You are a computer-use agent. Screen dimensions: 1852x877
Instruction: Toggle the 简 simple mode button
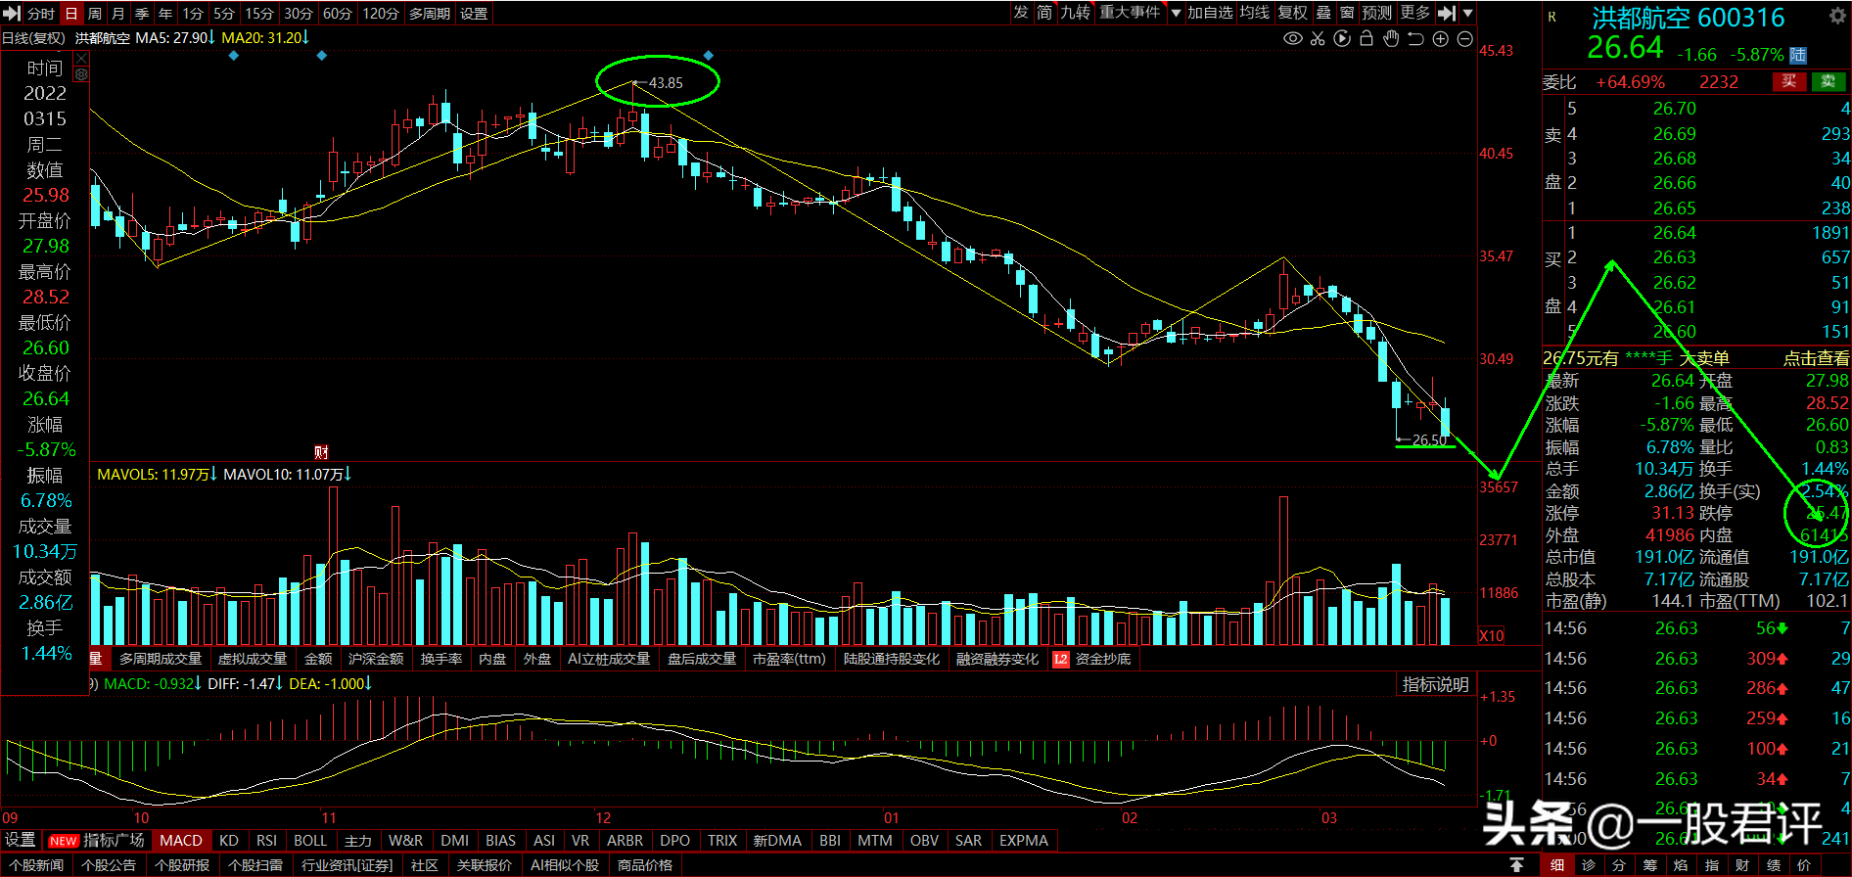[1045, 13]
